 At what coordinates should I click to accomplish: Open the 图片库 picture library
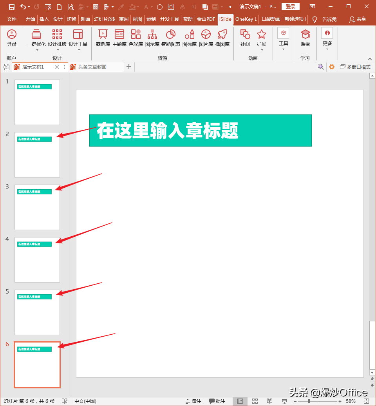coord(206,38)
